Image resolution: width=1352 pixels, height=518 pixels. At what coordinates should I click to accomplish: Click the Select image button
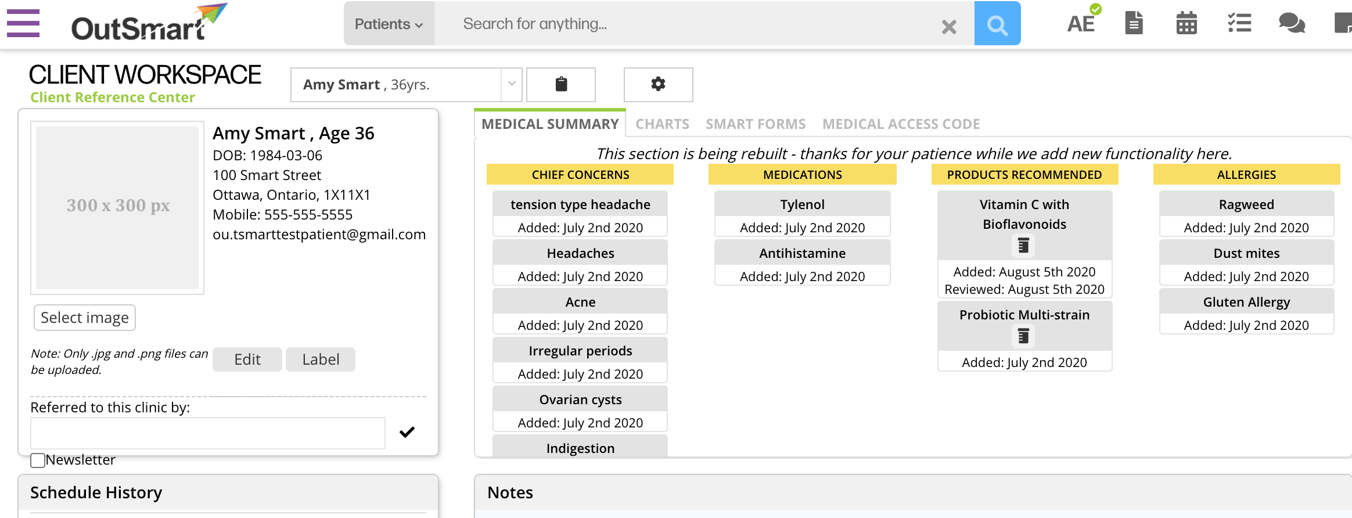click(85, 318)
